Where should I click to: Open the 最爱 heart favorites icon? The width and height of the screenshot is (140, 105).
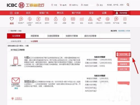pyautogui.click(x=12, y=19)
